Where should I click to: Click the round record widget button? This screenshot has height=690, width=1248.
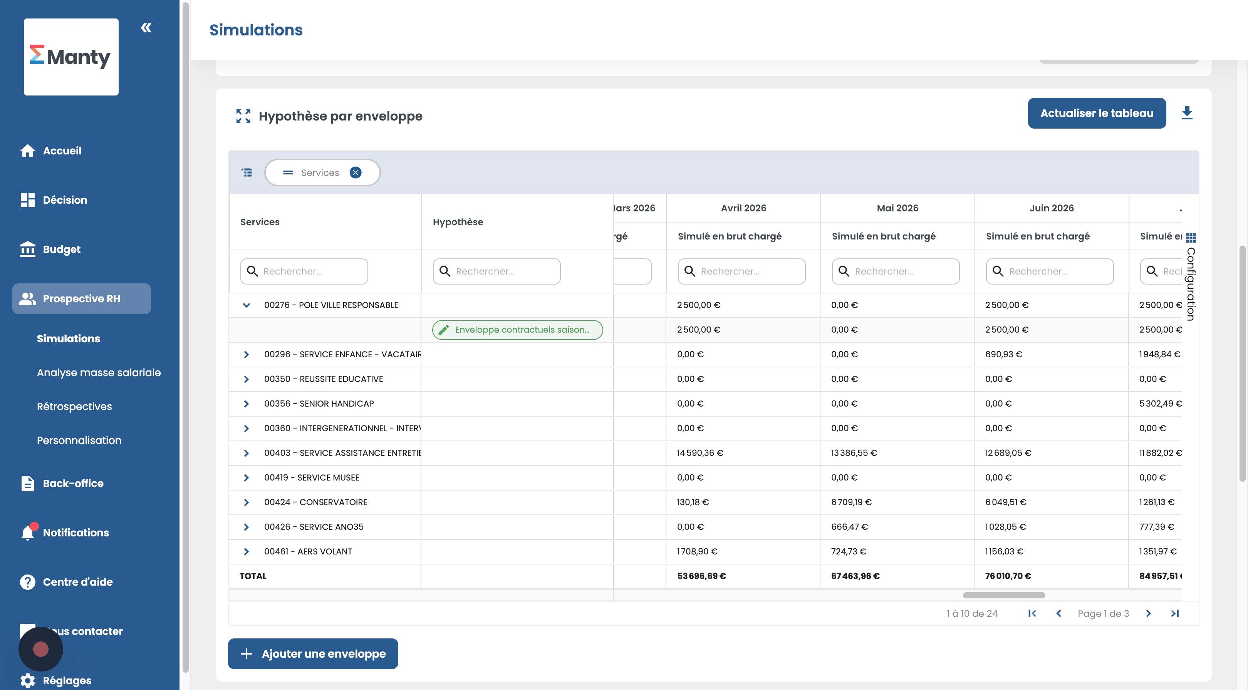click(41, 649)
